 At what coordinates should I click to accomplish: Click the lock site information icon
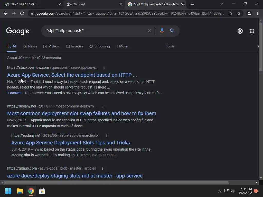point(32,13)
